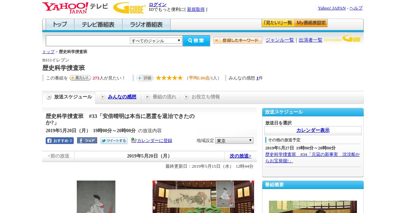Click the 検索 search button
406x213 pixels.
tap(196, 41)
